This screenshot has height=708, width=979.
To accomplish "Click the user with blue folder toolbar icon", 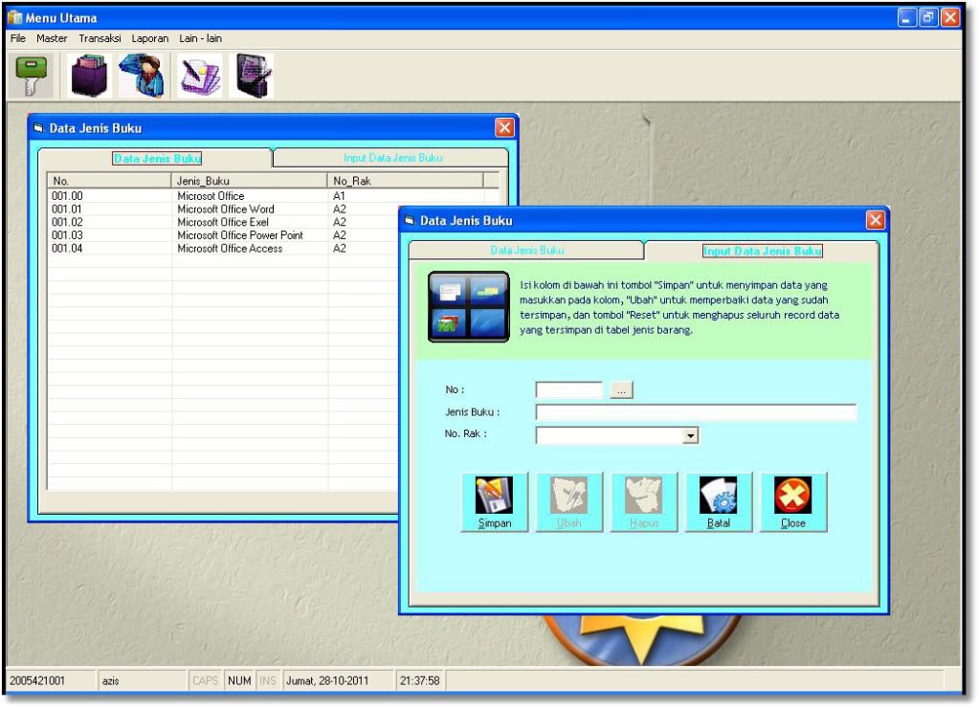I will point(143,76).
